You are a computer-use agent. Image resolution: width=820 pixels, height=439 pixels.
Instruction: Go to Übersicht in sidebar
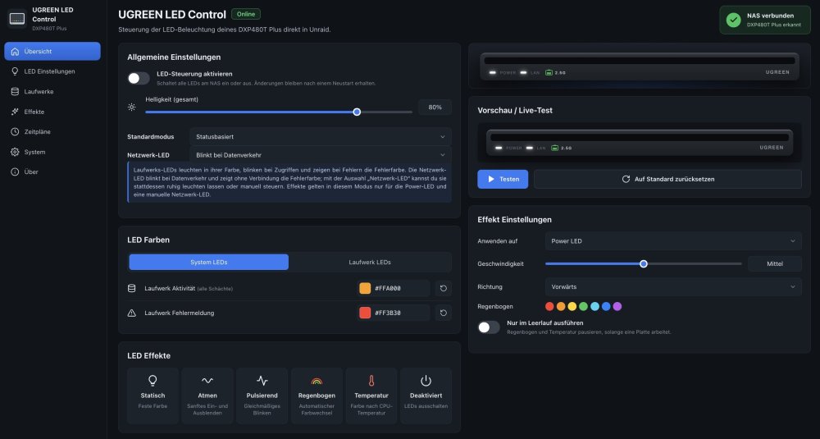[x=52, y=51]
